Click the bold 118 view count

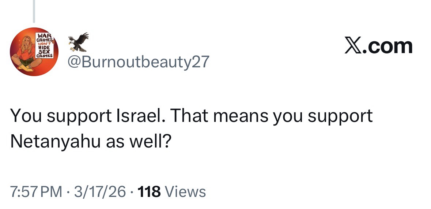(x=148, y=191)
